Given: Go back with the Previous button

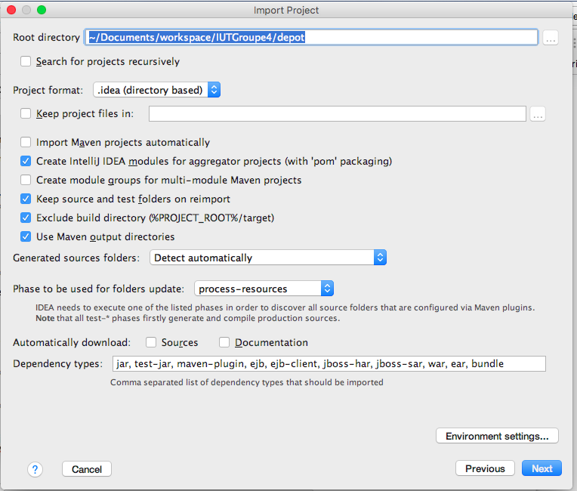Looking at the screenshot, I should tap(485, 468).
